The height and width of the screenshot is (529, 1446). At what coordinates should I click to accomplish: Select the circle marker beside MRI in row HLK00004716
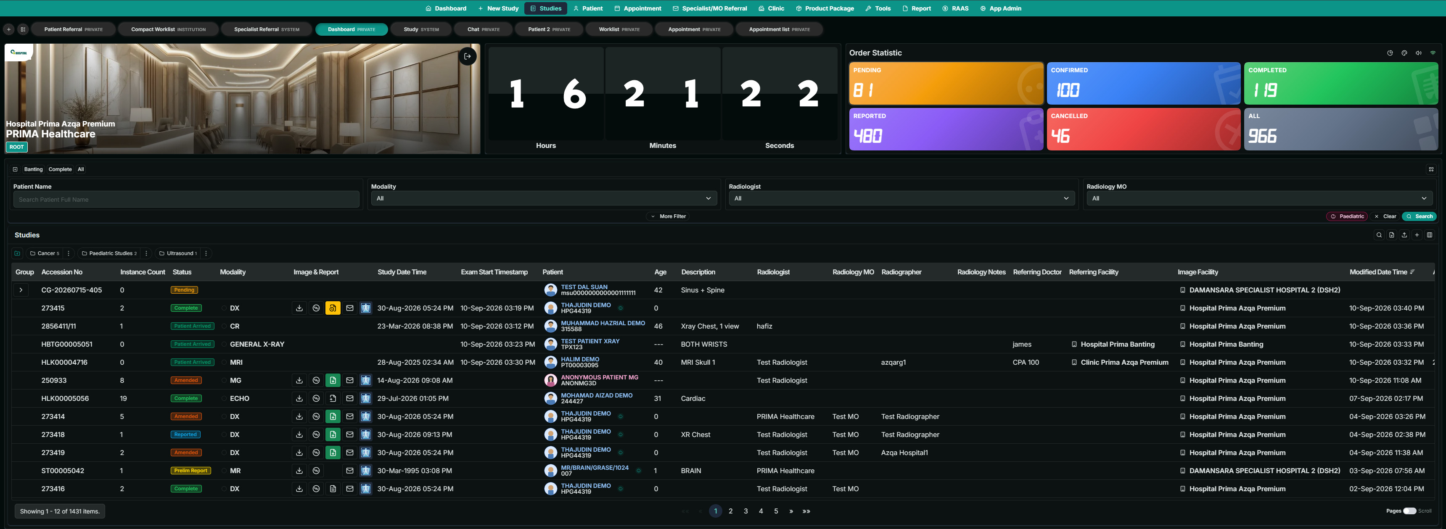[x=224, y=362]
